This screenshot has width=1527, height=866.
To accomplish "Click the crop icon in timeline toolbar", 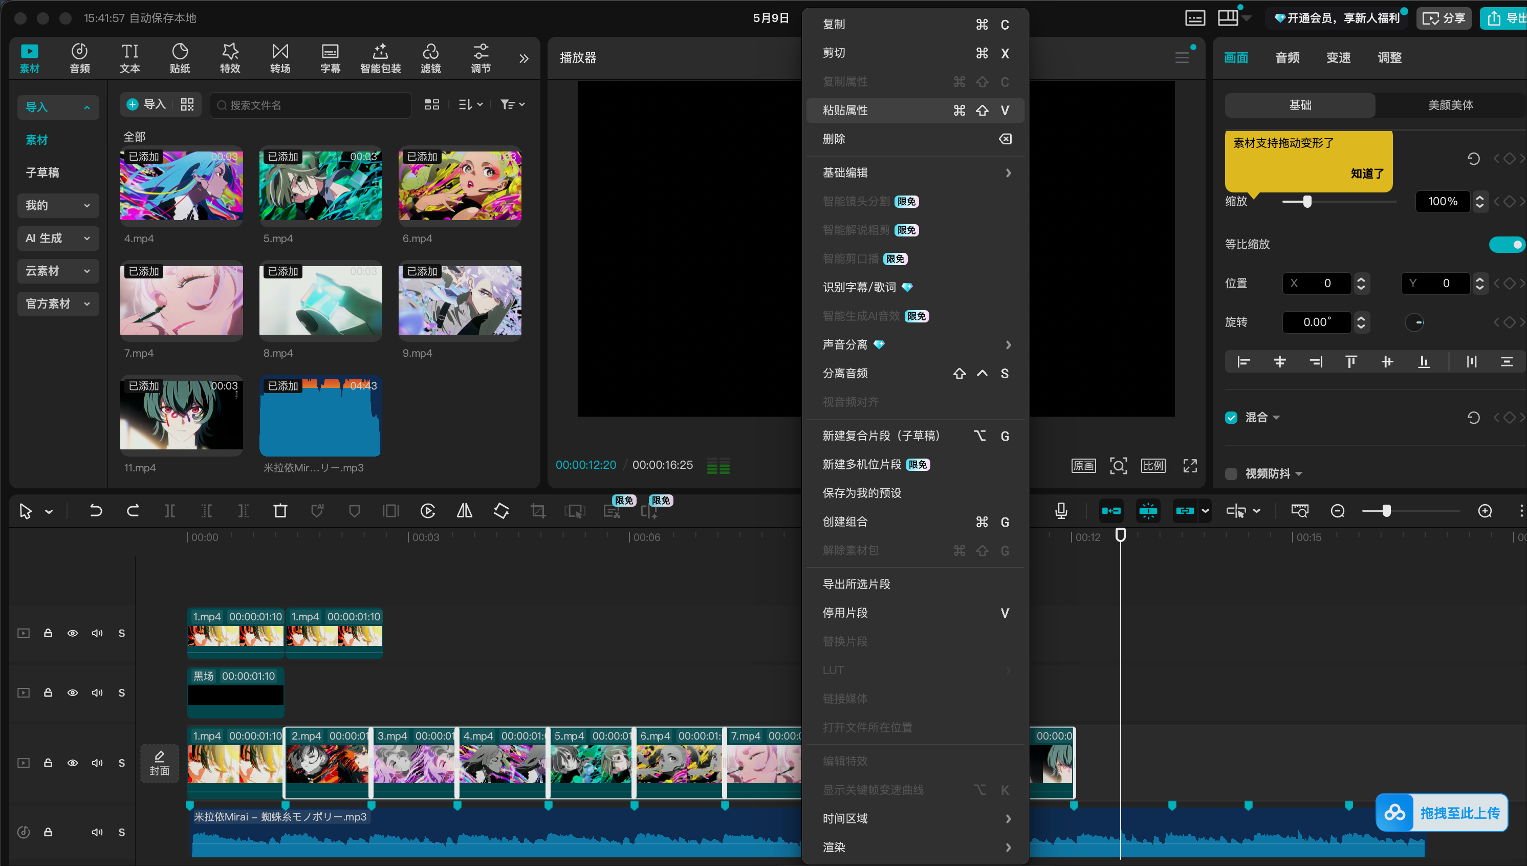I will pyautogui.click(x=538, y=511).
